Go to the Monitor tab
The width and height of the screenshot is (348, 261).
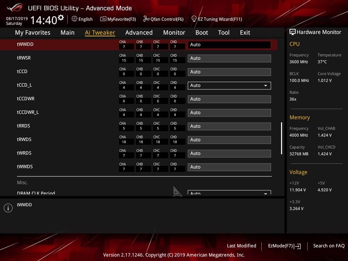click(x=174, y=33)
